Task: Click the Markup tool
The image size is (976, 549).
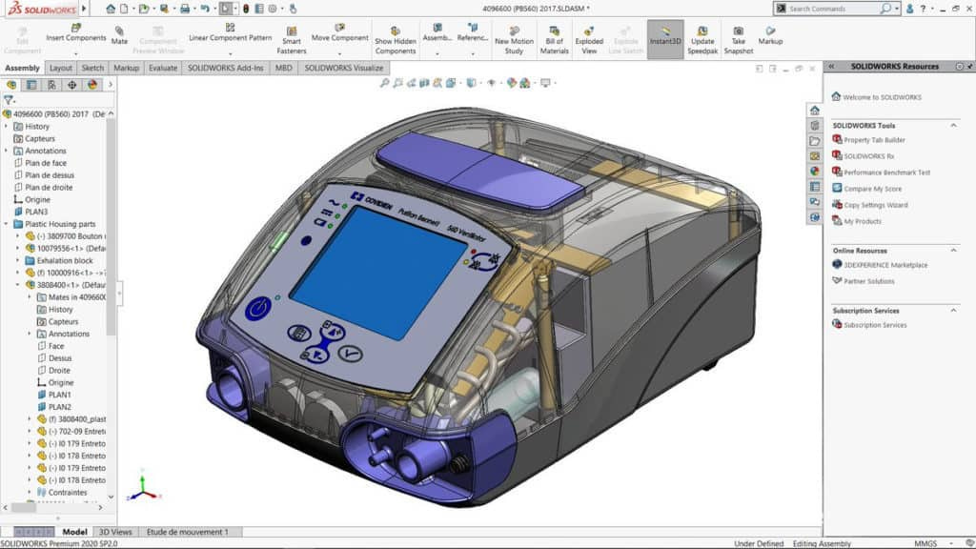Action: pyautogui.click(x=770, y=35)
